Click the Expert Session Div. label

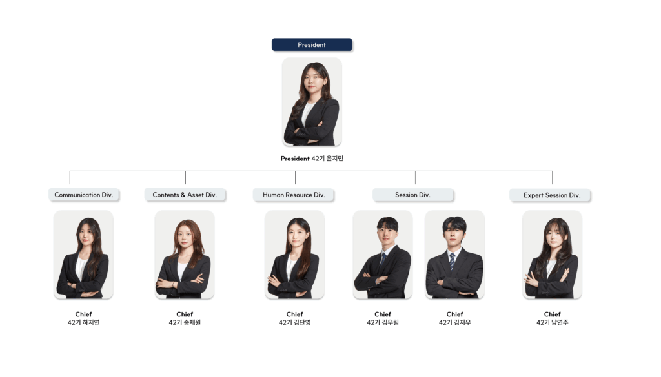(552, 195)
